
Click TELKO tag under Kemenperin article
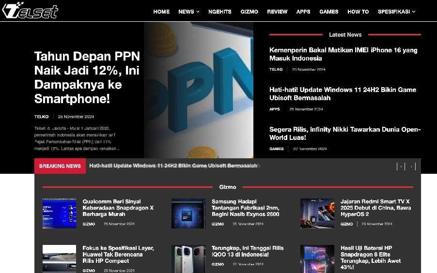pyautogui.click(x=276, y=69)
